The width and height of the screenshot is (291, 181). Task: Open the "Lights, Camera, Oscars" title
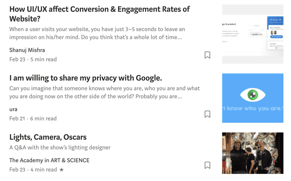48,137
